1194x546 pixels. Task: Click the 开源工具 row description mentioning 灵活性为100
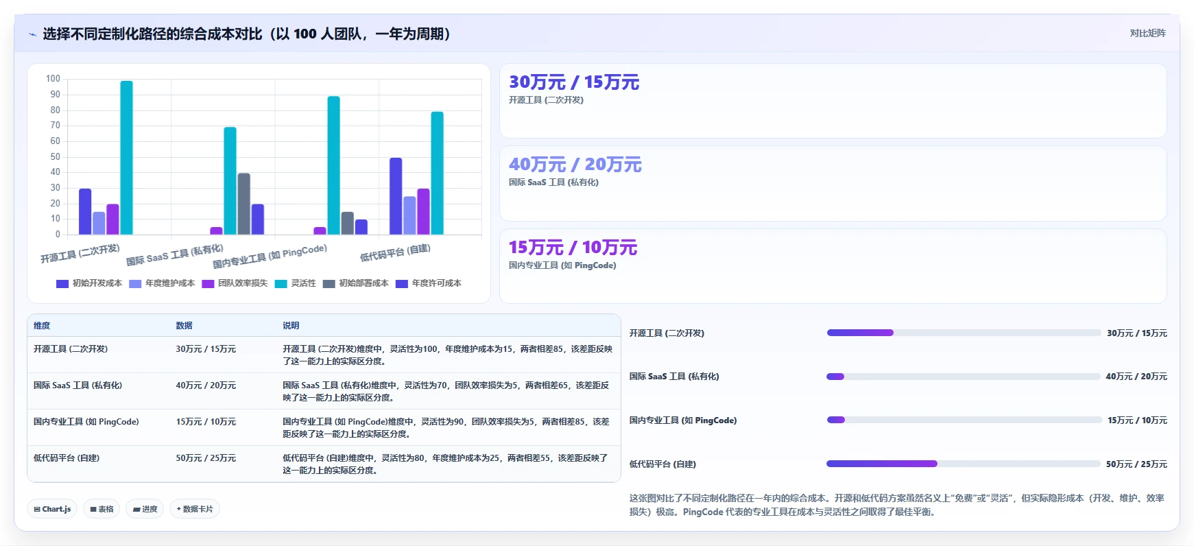tap(447, 355)
